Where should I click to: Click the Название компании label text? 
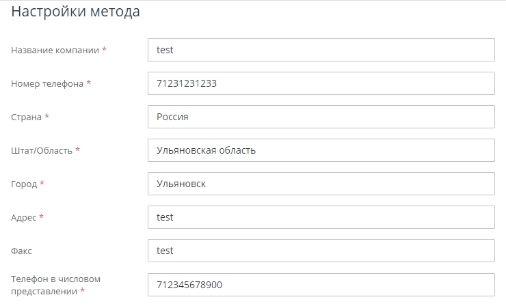tap(55, 50)
